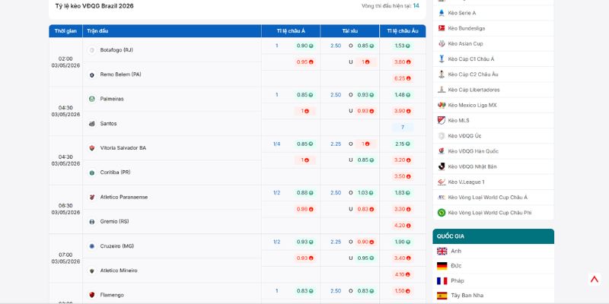Click Cruzeiro's 1.90 European odds
The width and height of the screenshot is (609, 304).
point(403,242)
